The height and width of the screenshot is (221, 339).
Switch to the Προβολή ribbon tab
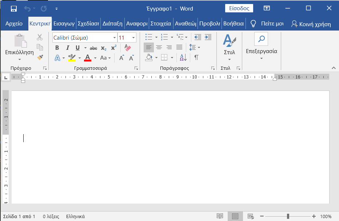point(210,24)
